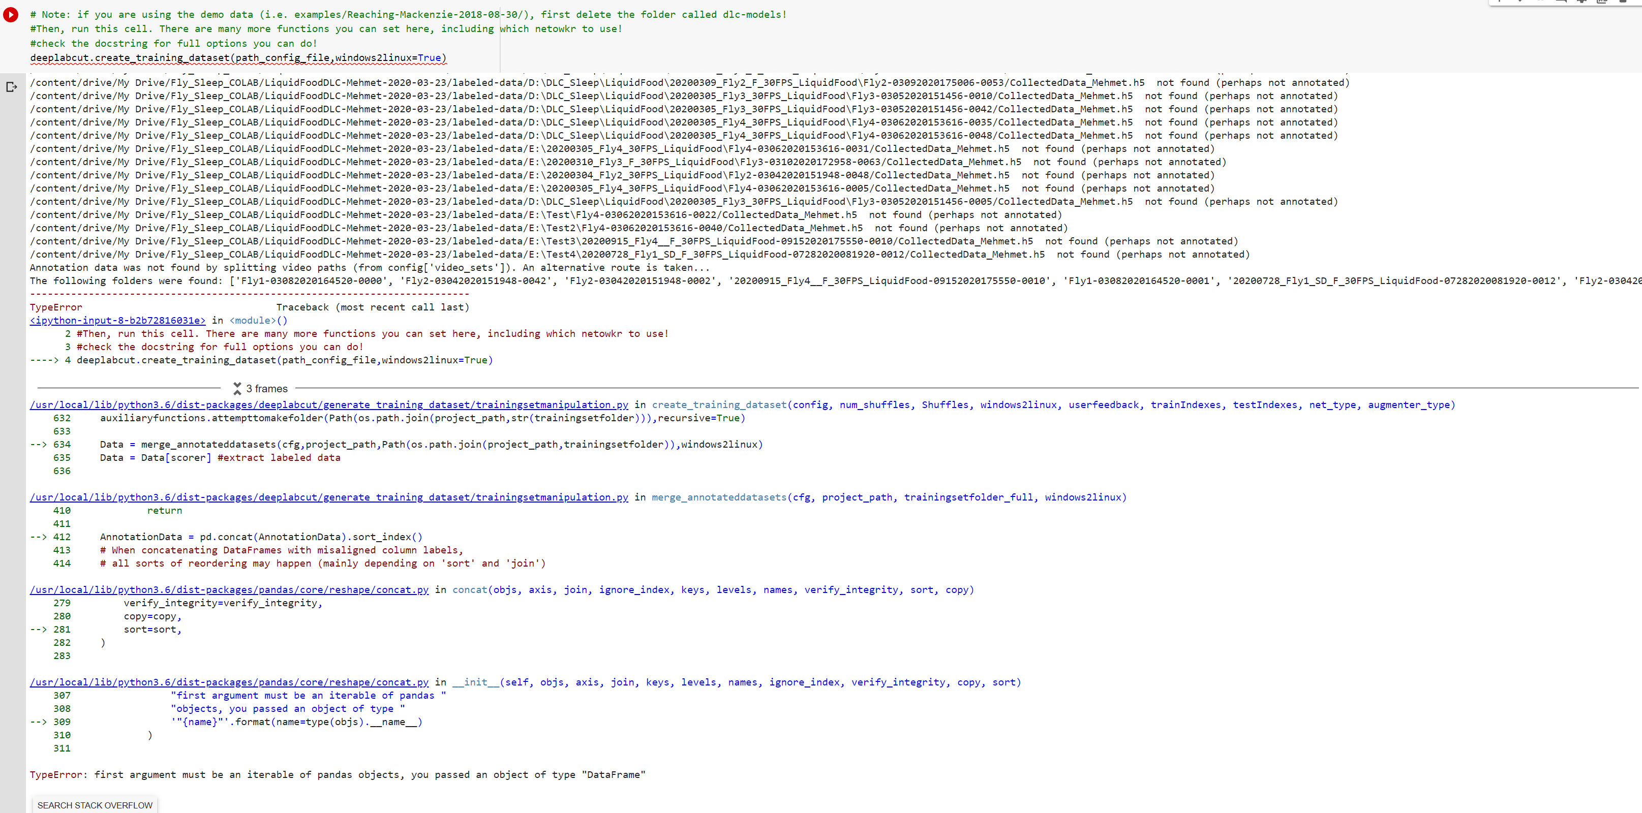This screenshot has height=813, width=1642.
Task: Open the first trainingsetmanipulation.py source link
Action: [329, 404]
